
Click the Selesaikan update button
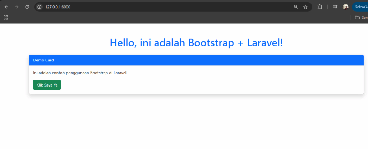point(360,7)
